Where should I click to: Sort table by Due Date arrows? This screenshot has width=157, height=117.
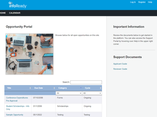pyautogui.click(x=54, y=88)
